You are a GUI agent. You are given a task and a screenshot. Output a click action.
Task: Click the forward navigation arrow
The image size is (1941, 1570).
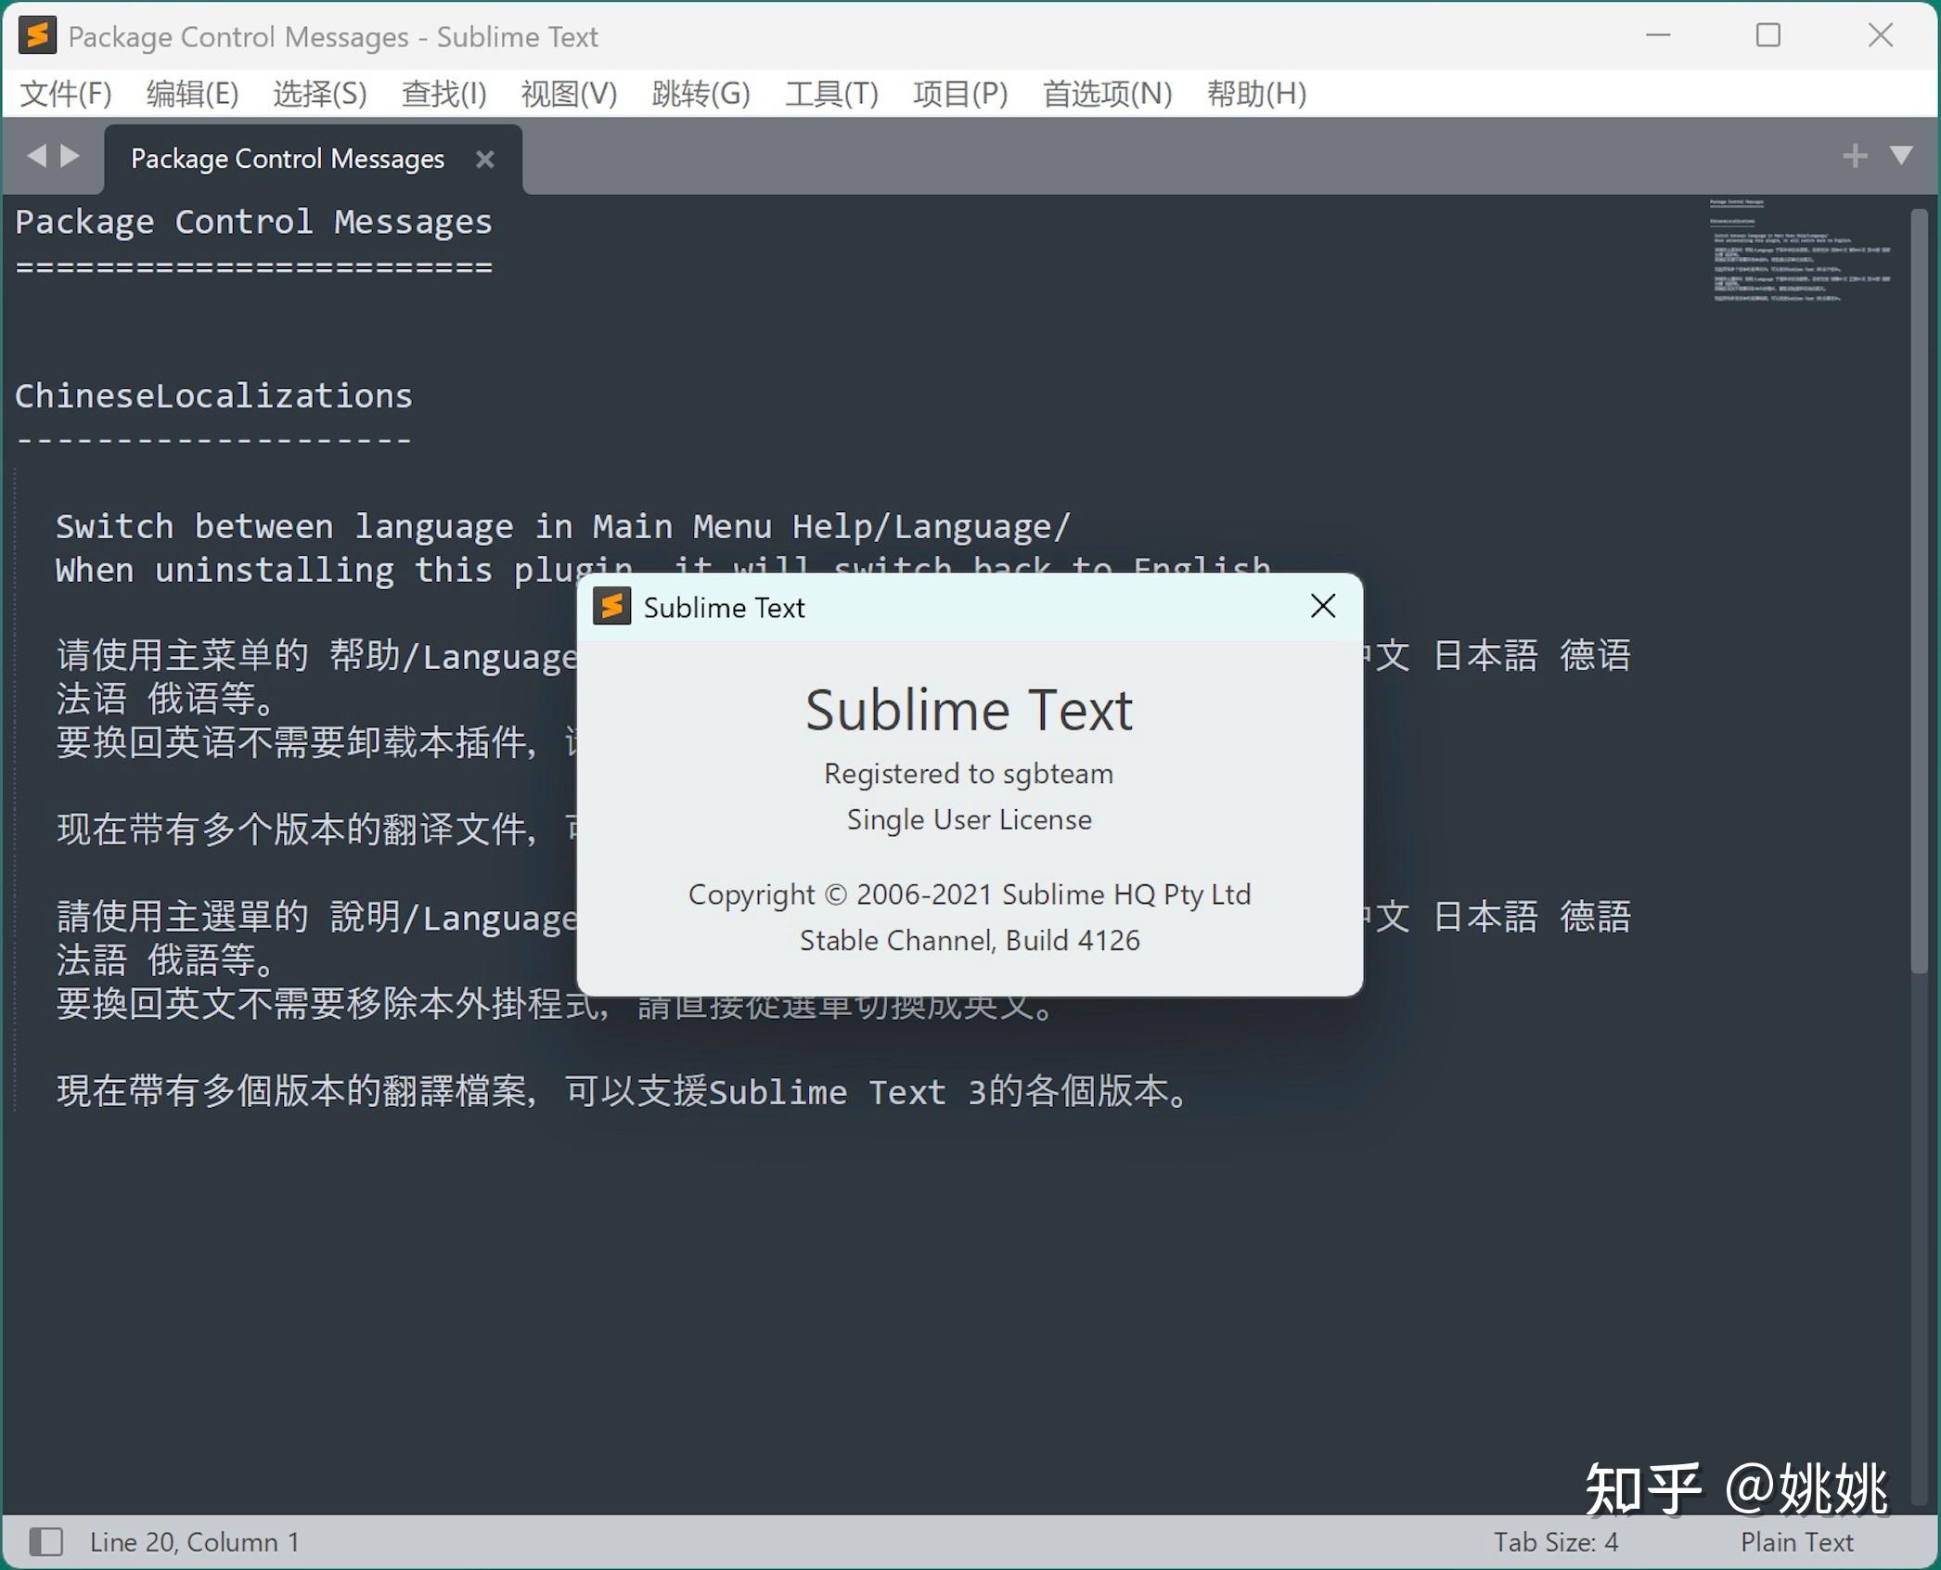coord(71,156)
